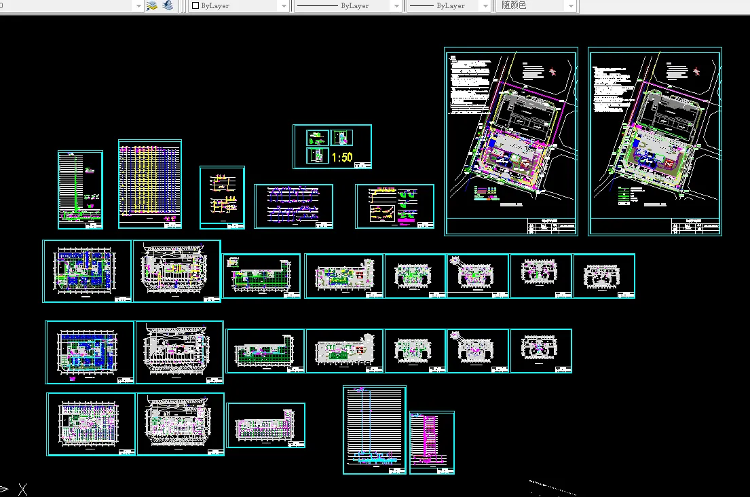Expand the layer list dropdown arrow
Screen dimensions: 750x497
click(x=138, y=5)
